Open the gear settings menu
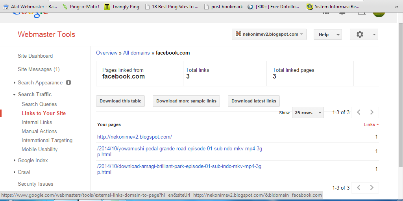Screen dimensions: 403x201 pos(364,35)
